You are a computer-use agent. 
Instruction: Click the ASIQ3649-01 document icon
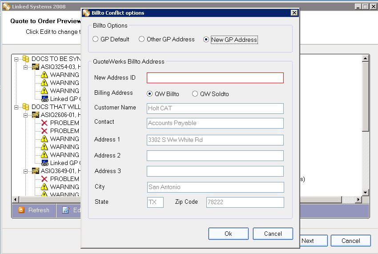click(36, 171)
